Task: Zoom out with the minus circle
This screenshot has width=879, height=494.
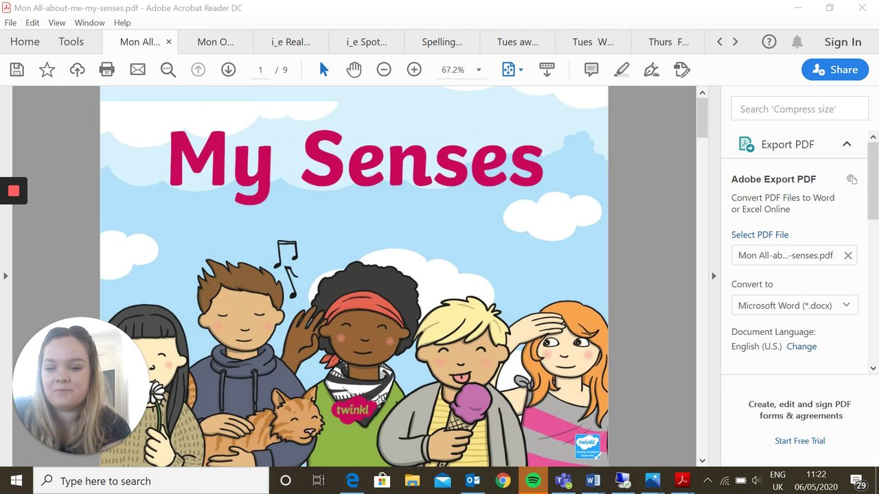Action: [x=384, y=69]
